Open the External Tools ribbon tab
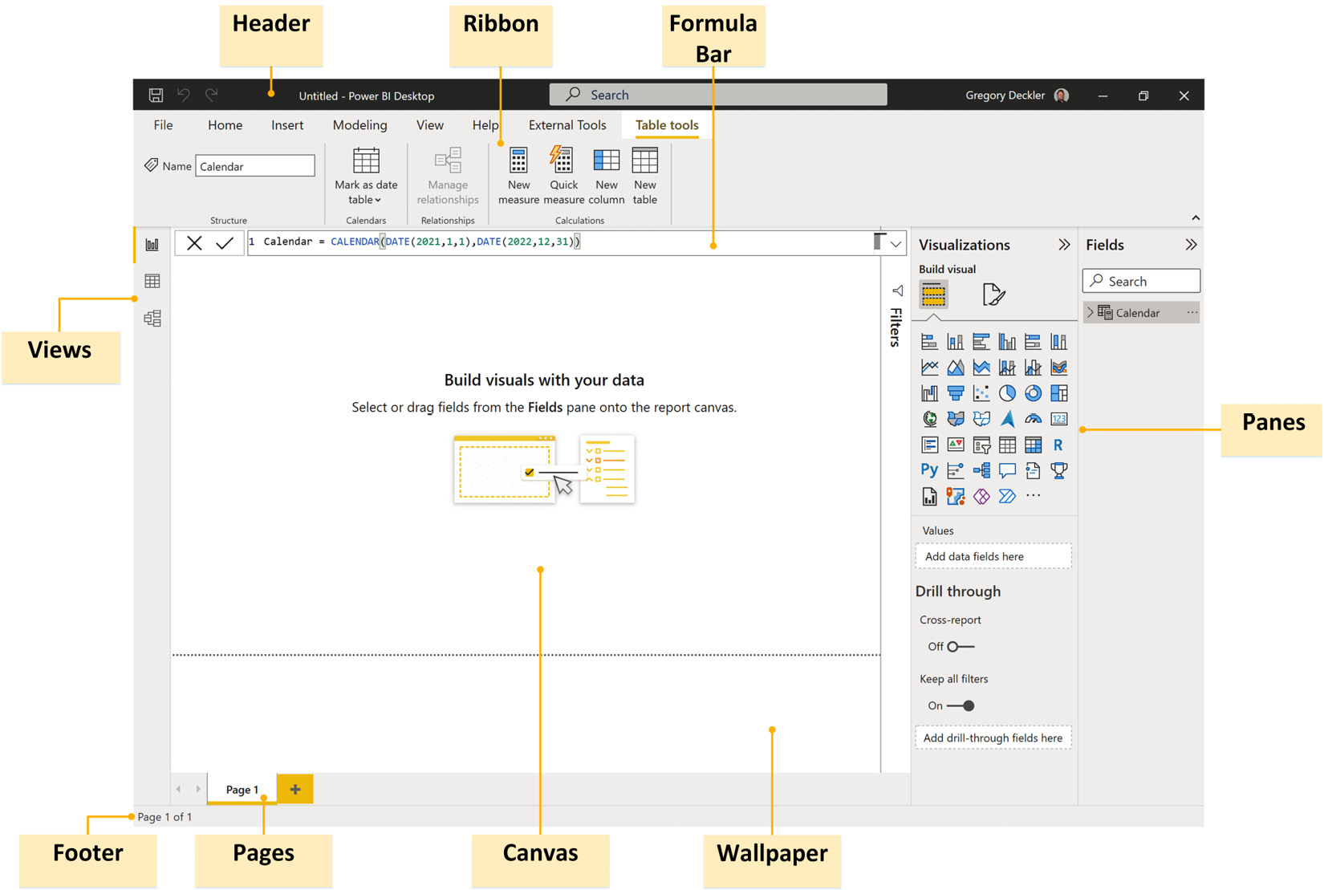Screen dimensions: 1324x890 [x=567, y=125]
